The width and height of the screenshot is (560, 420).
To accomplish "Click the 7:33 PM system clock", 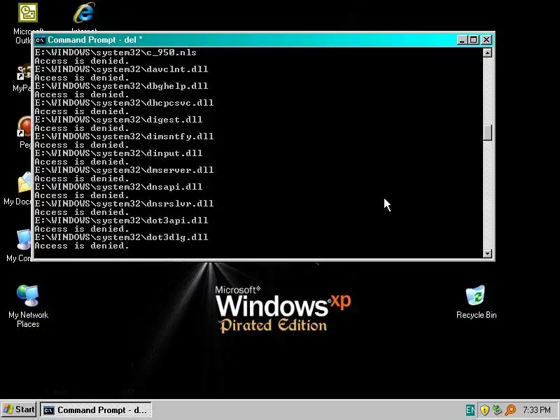I will tap(537, 409).
